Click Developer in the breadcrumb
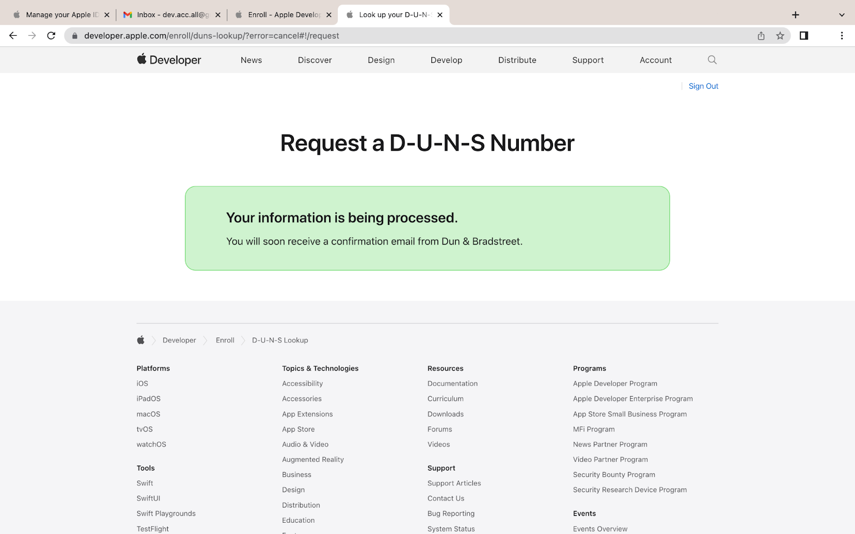The height and width of the screenshot is (534, 855). coord(179,340)
